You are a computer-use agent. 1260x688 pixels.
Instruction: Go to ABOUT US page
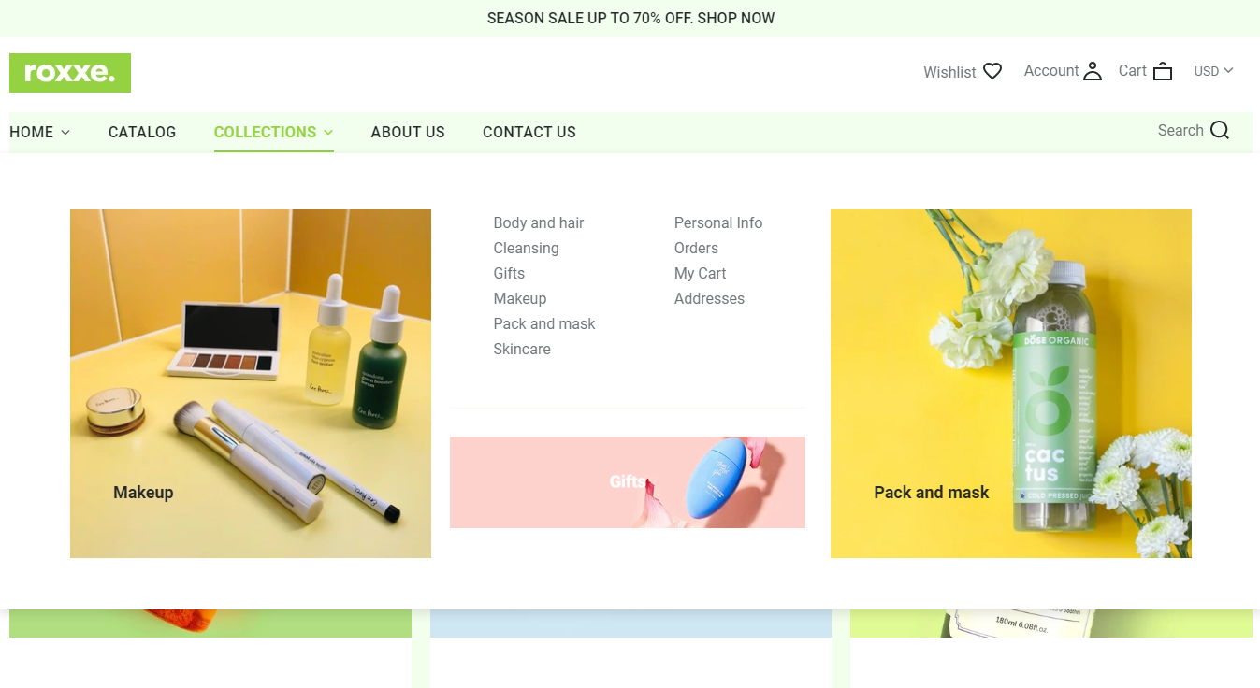408,132
